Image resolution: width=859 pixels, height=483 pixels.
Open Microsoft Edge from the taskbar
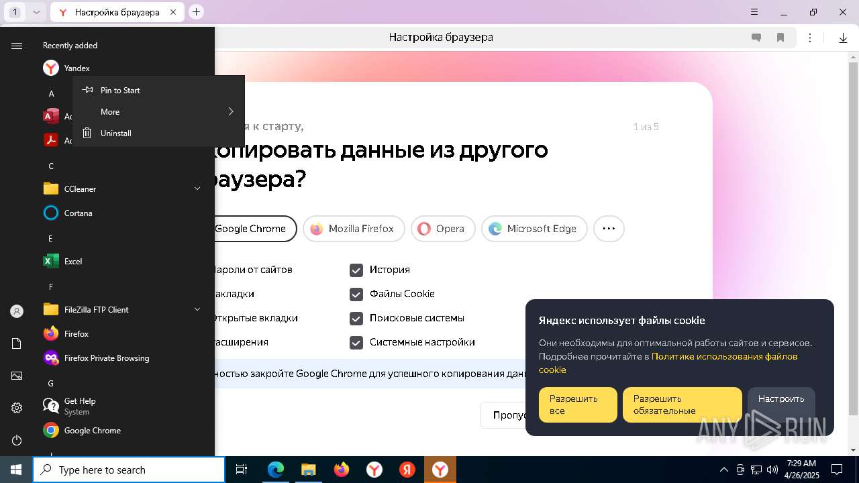coord(276,470)
